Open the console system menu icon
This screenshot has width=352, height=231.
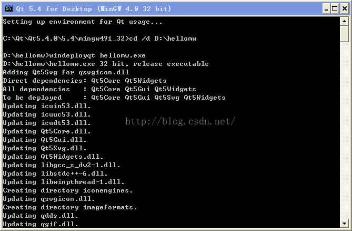pos(8,8)
